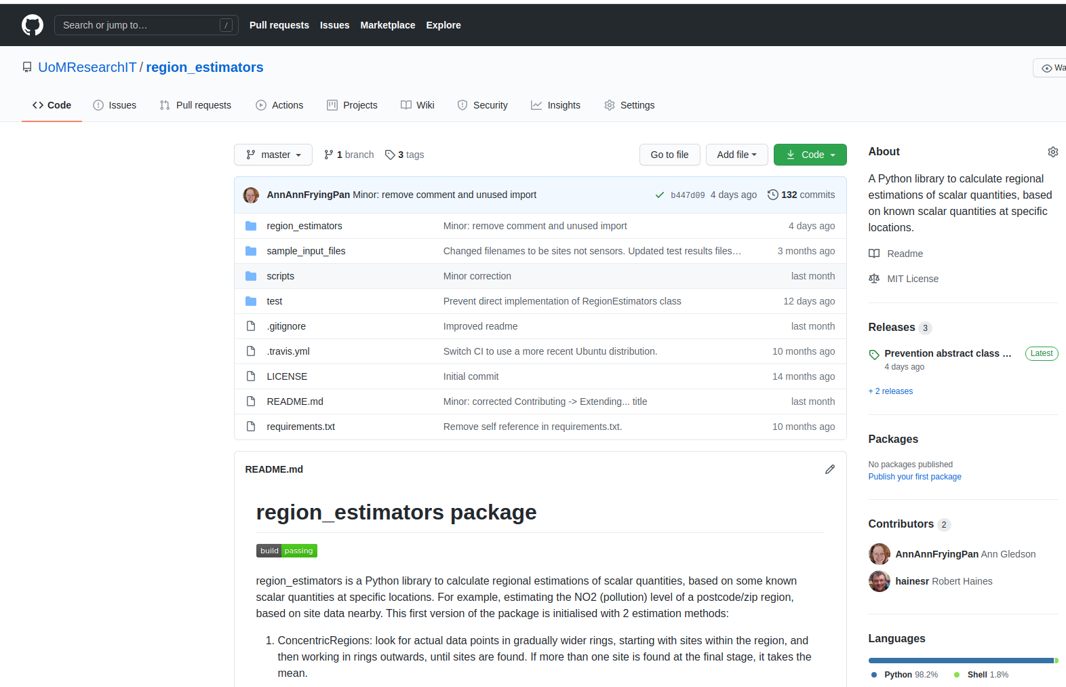Click the scripts folder icon
Screen dimensions: 1066x687
(251, 276)
